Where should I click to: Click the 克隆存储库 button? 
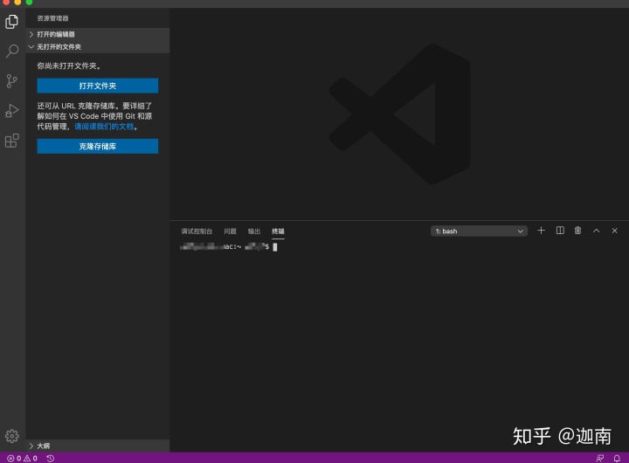tap(98, 146)
